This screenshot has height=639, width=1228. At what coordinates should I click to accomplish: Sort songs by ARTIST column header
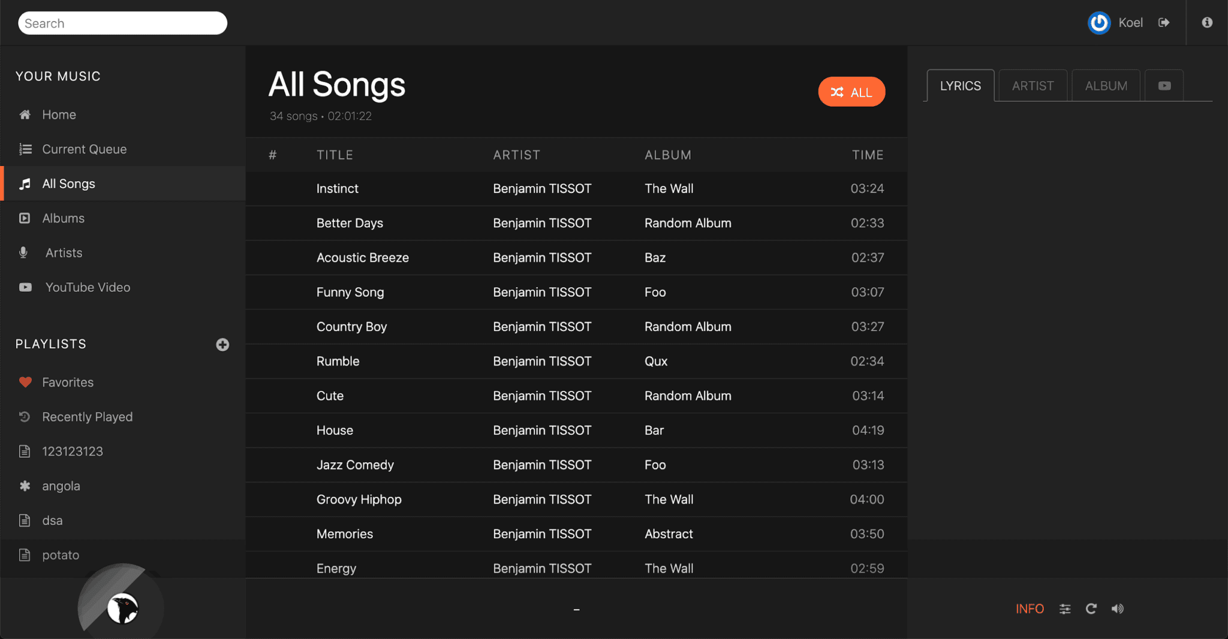point(516,155)
